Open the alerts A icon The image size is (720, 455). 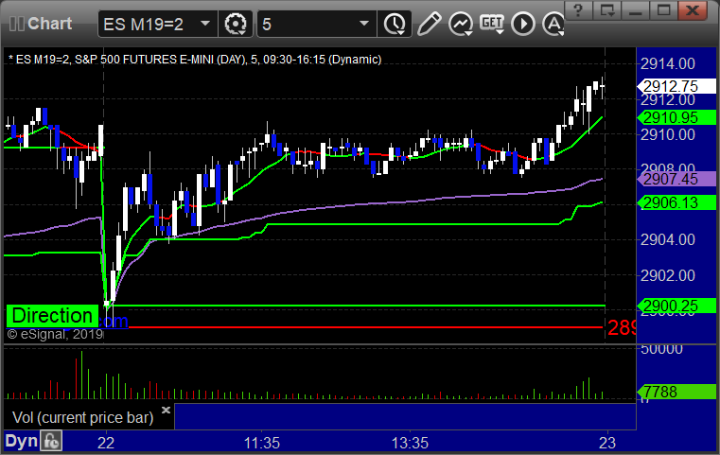[553, 24]
